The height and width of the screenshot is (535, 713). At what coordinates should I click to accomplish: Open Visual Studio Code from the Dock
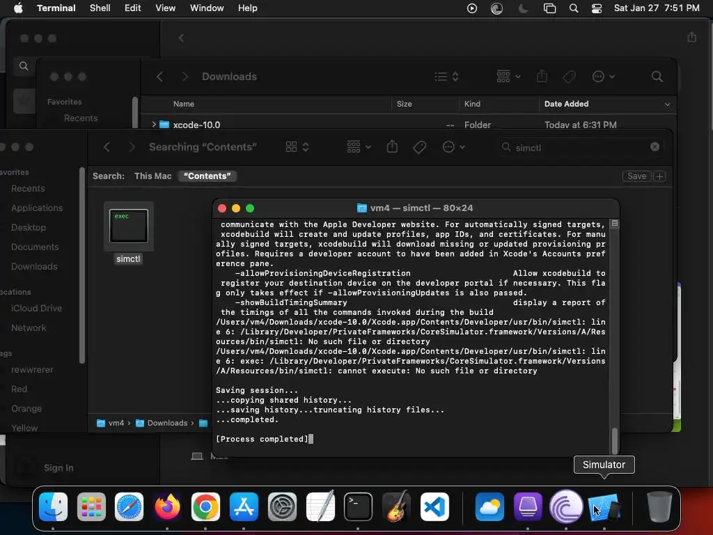[x=434, y=506]
